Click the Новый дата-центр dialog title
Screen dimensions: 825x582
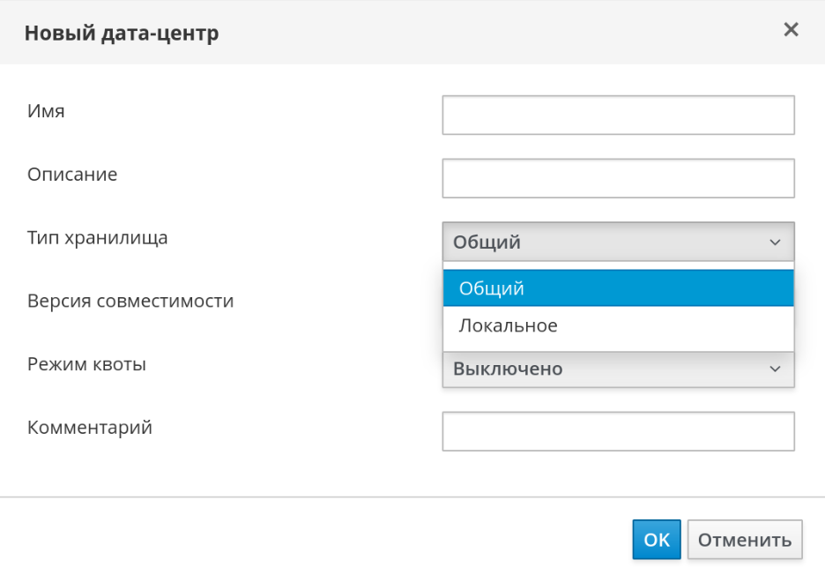122,34
